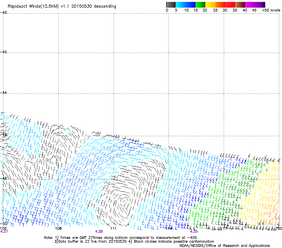Image resolution: width=282 pixels, height=248 pixels.
Task: Click the '10' tick label in the legend
Action: (x=186, y=10)
